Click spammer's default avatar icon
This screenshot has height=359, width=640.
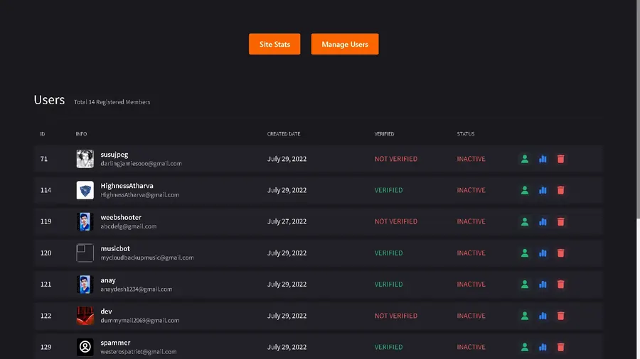(x=85, y=347)
